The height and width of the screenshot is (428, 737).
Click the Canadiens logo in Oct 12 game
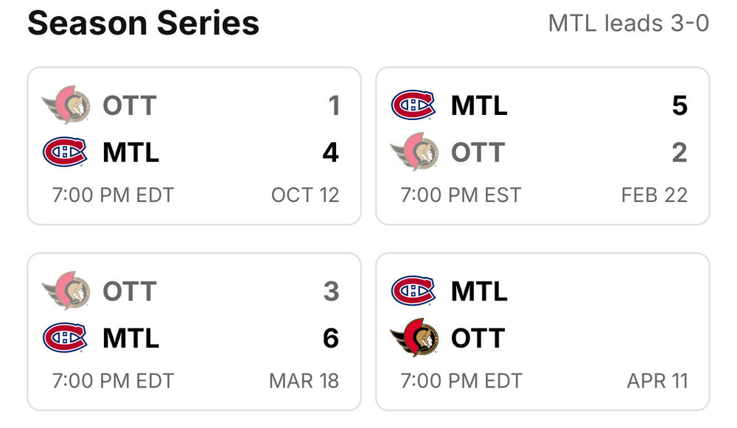(65, 152)
